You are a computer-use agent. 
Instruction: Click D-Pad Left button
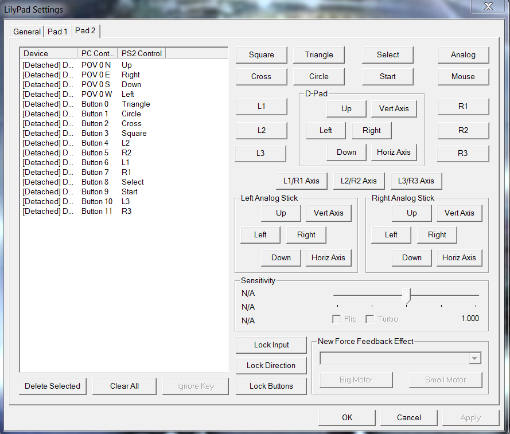pos(326,130)
